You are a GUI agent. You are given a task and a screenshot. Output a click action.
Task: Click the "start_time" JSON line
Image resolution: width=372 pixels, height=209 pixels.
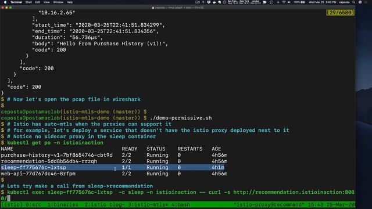pyautogui.click(x=98, y=25)
